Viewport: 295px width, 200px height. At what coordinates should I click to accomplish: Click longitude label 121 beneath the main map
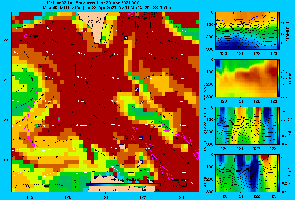[105, 197]
